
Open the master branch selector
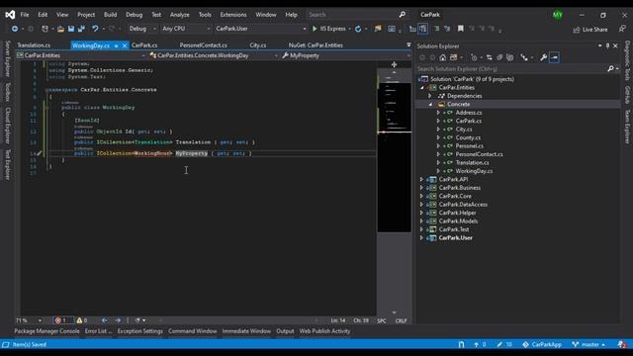pyautogui.click(x=588, y=345)
